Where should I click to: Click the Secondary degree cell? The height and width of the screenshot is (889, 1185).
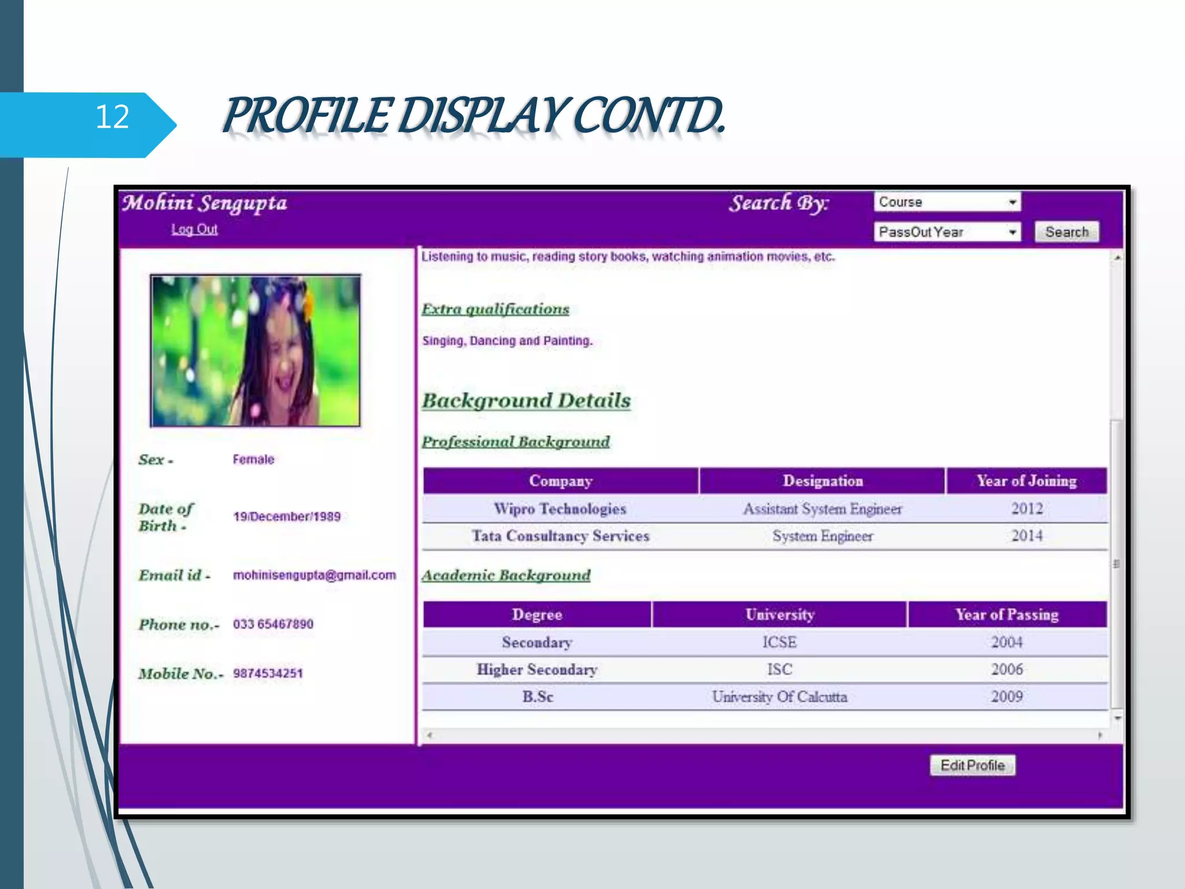(537, 642)
